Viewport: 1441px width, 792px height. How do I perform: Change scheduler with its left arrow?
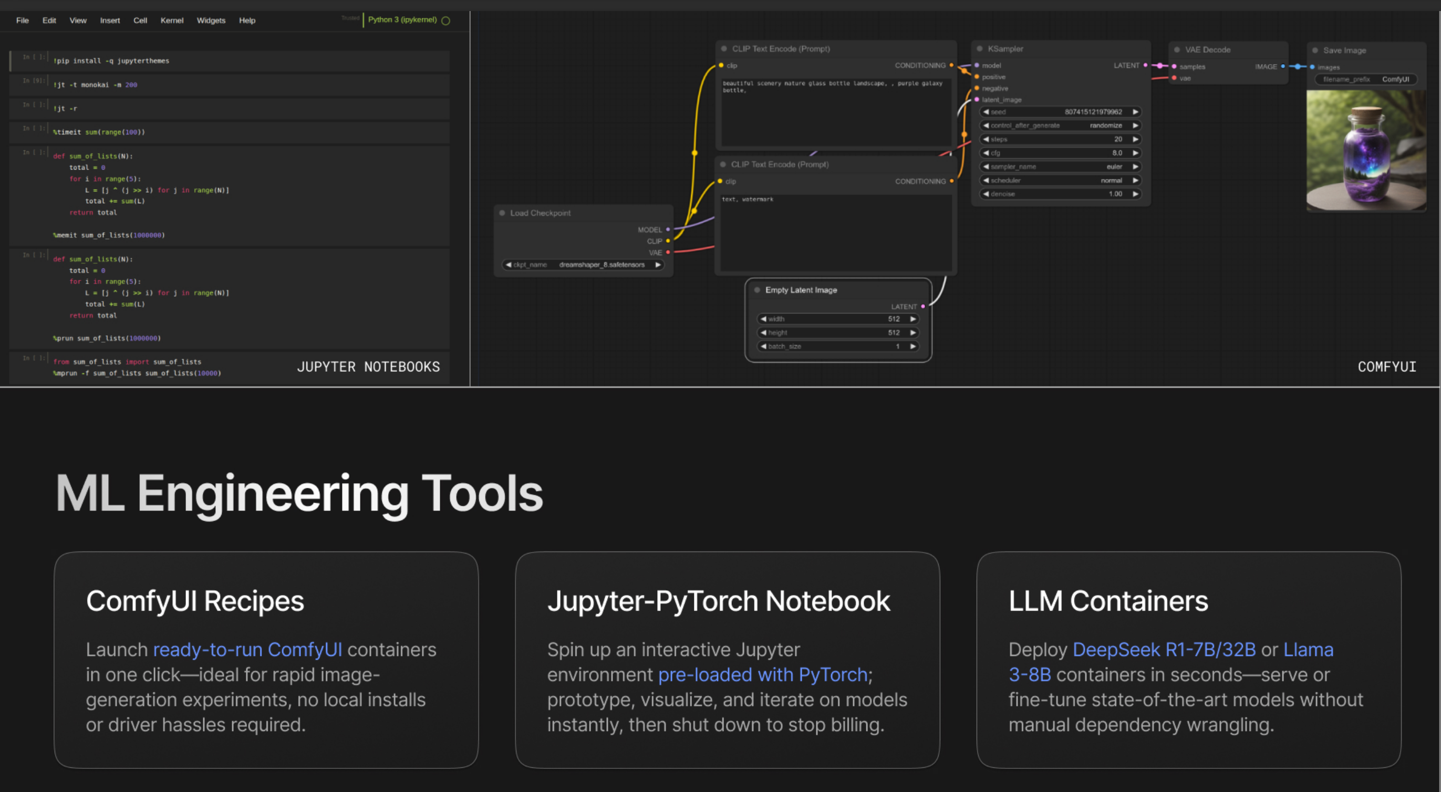tap(986, 180)
